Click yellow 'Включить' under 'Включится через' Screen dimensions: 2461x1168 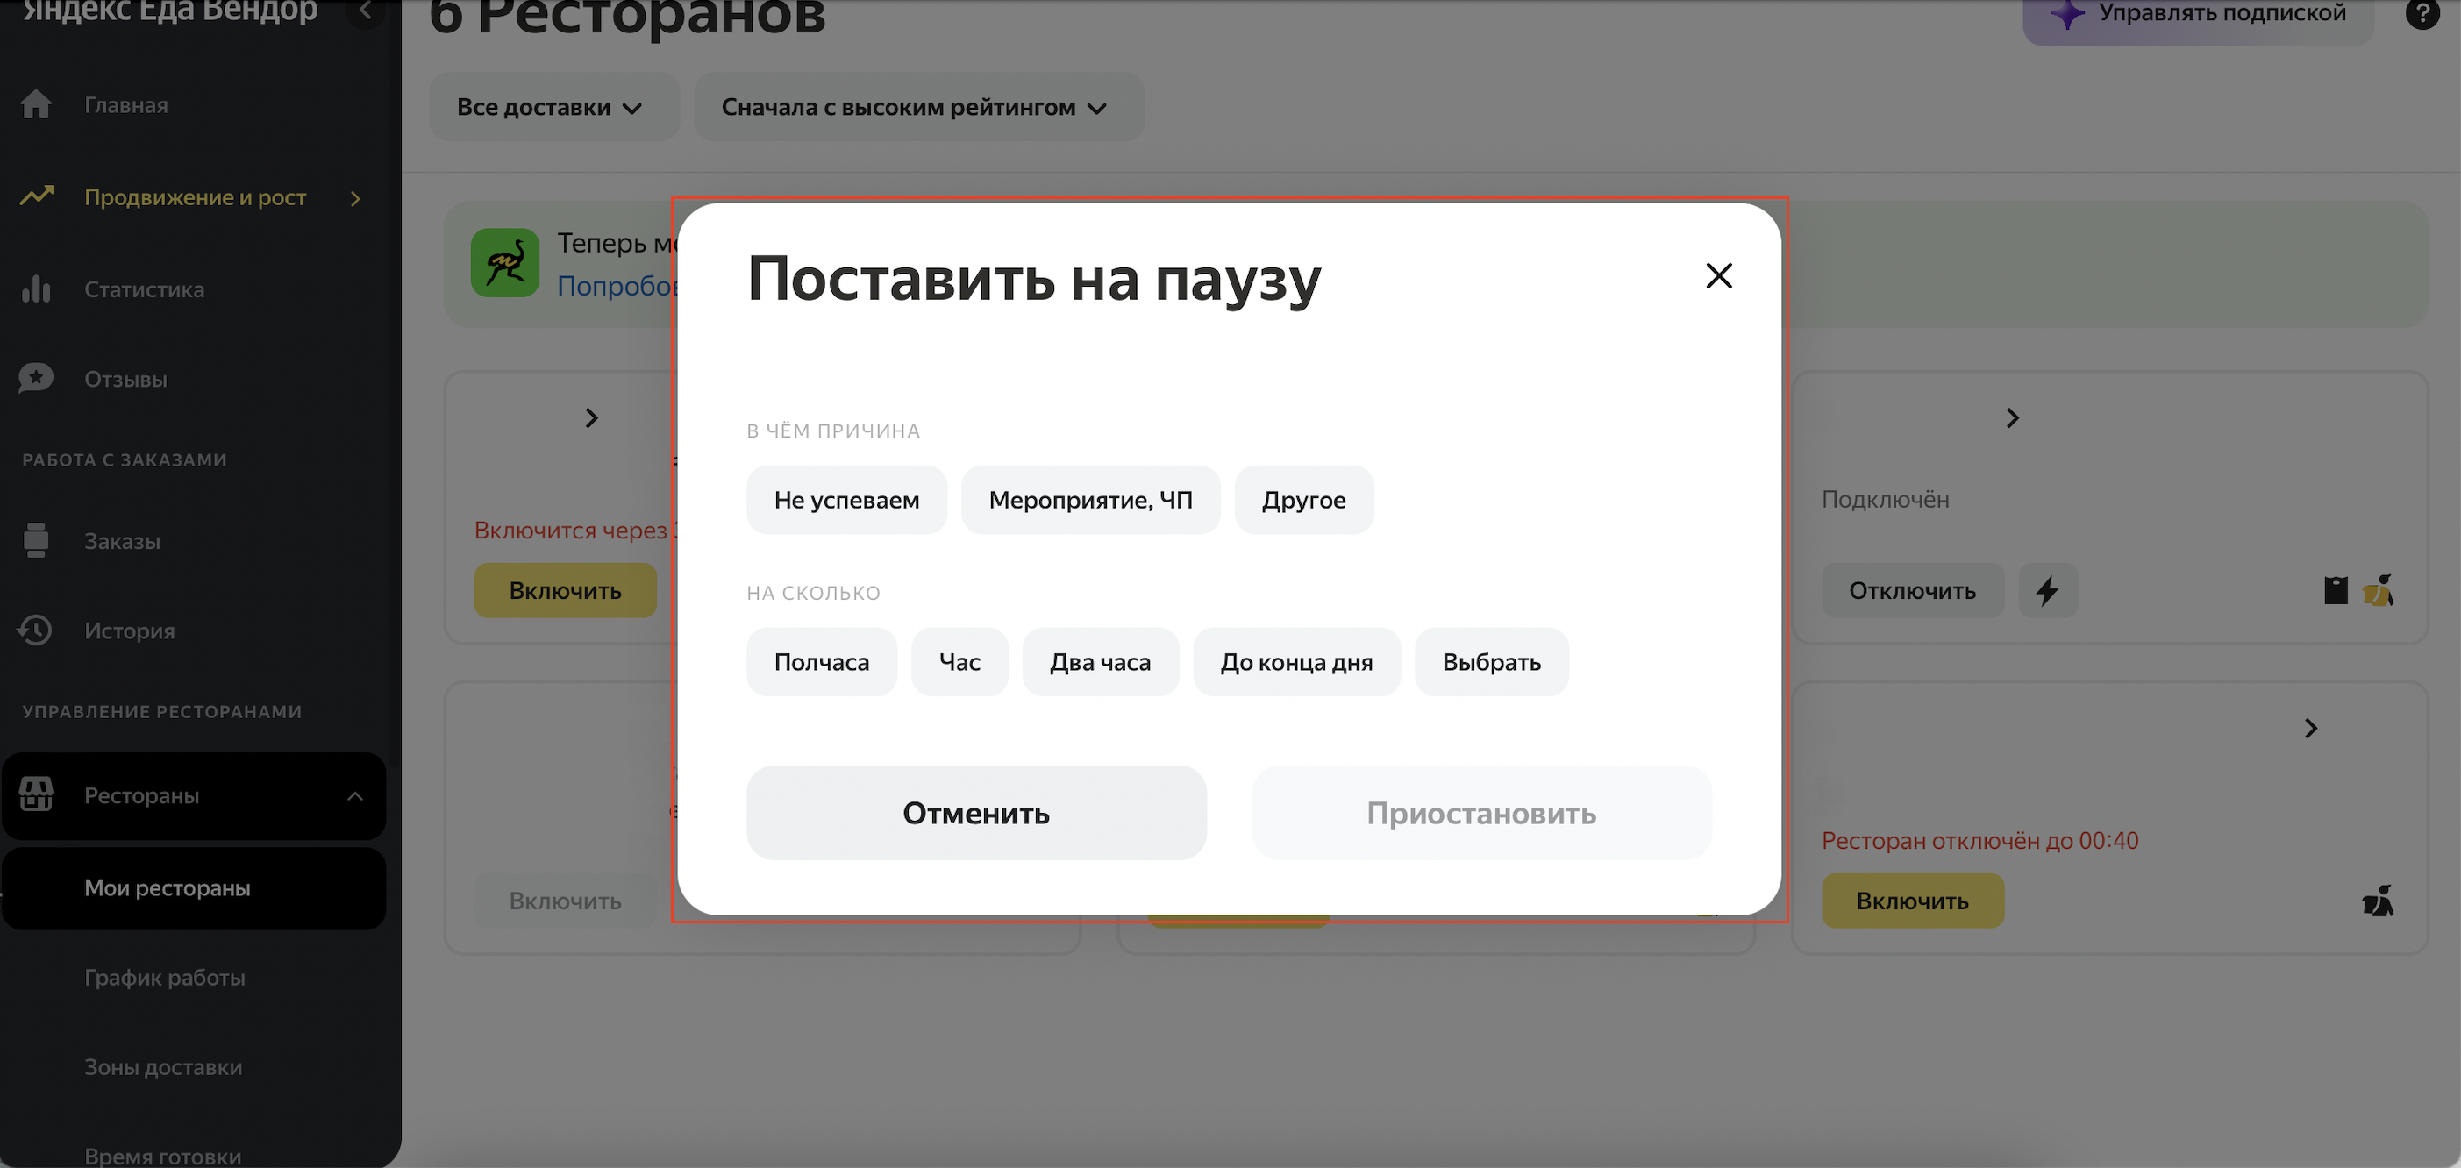coord(566,590)
